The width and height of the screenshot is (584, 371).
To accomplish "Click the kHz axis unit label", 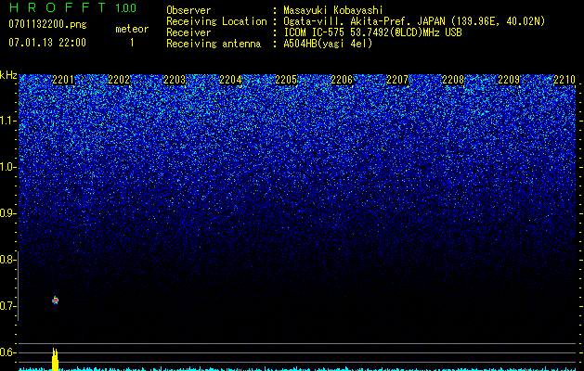I will tap(8, 75).
